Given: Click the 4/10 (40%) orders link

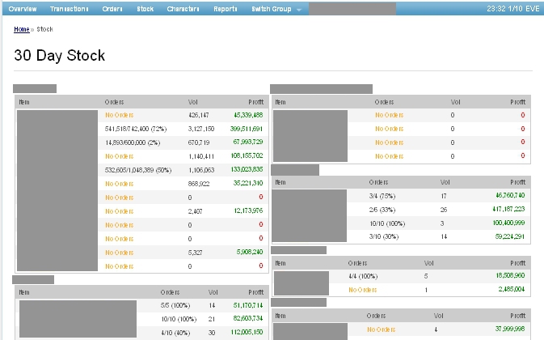Looking at the screenshot, I should pos(175,332).
